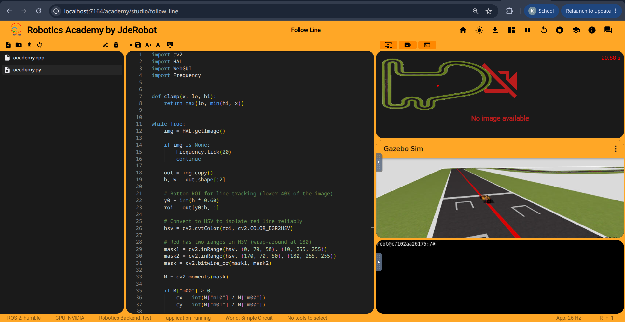Open the browser extensions puzzle icon
Viewport: 625px width, 322px height.
click(x=509, y=11)
